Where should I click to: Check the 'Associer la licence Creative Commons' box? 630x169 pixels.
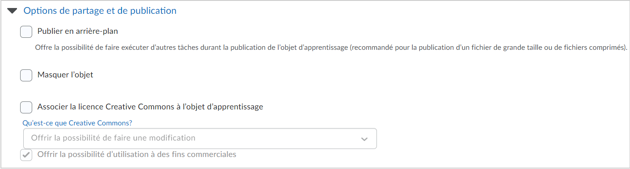[26, 107]
